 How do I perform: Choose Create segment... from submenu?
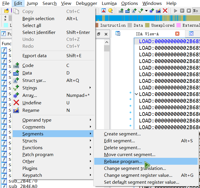tap(146, 134)
